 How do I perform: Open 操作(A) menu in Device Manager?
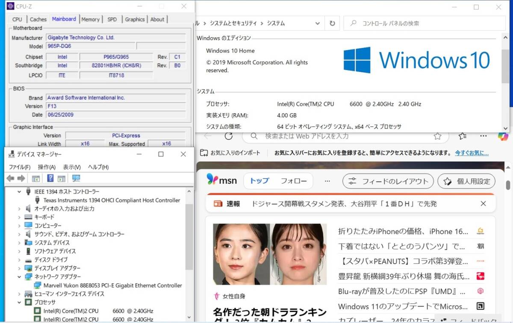[47, 167]
